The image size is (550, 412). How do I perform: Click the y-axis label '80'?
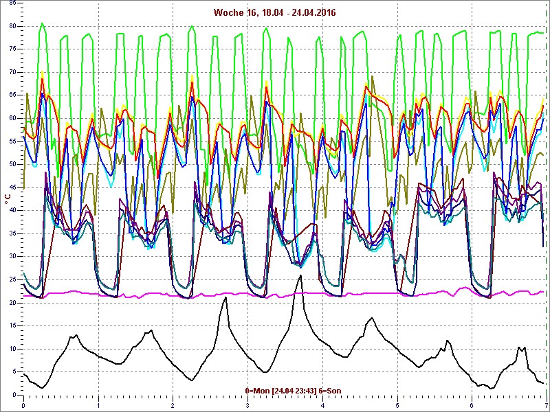[12, 26]
